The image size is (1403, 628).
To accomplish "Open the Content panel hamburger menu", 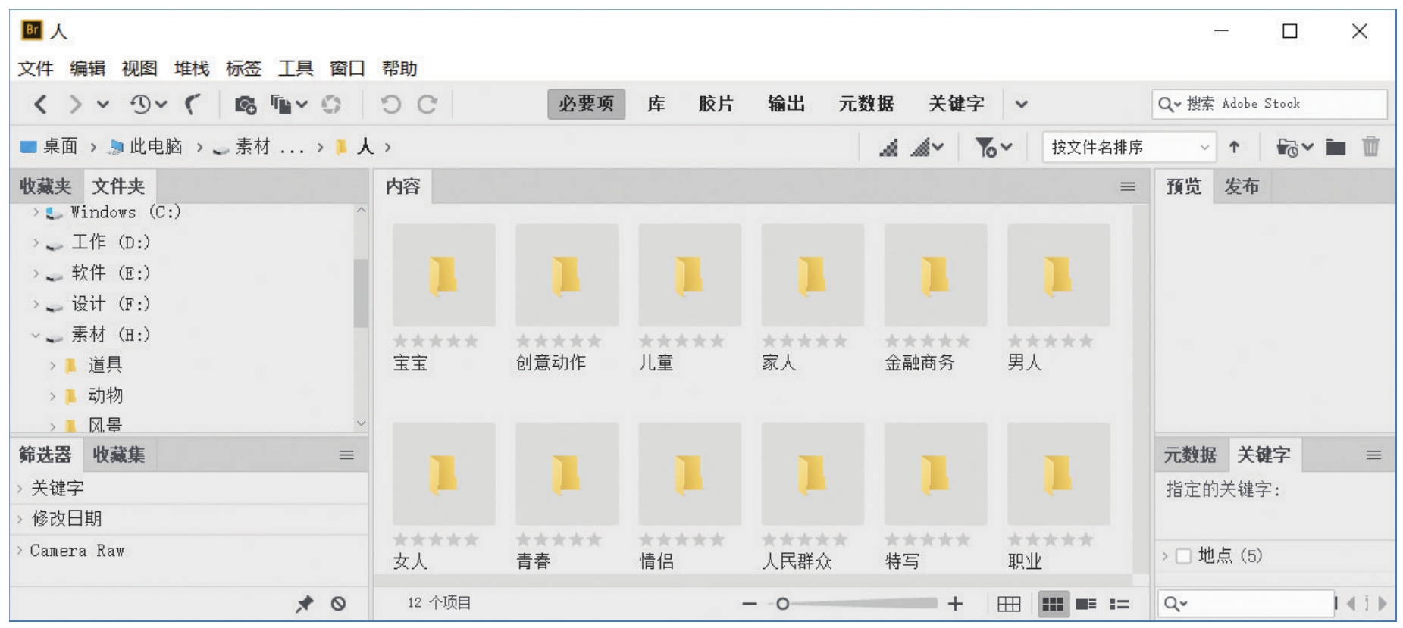I will point(1128,186).
